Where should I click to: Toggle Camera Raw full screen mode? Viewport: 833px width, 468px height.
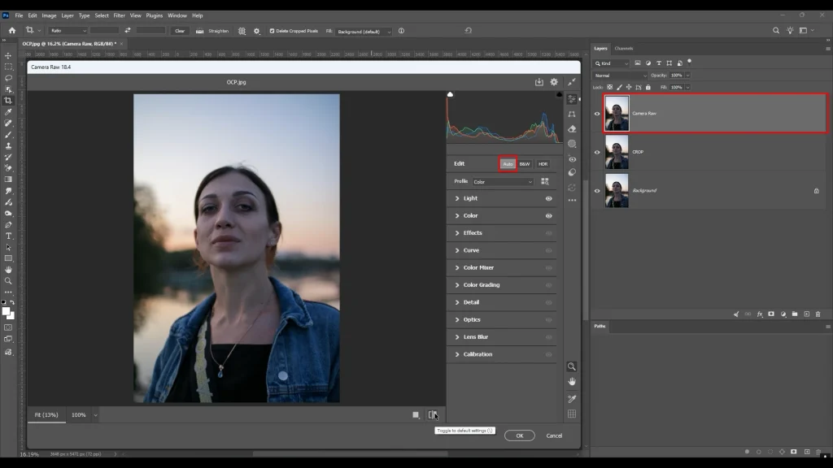(572, 82)
